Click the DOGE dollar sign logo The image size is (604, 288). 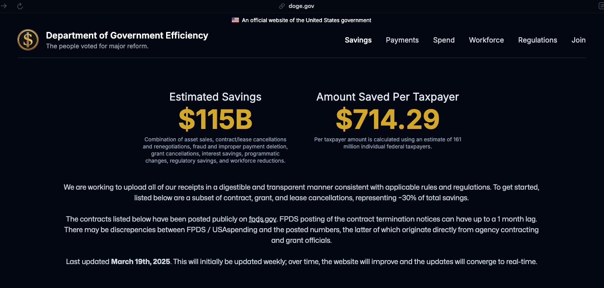coord(28,39)
